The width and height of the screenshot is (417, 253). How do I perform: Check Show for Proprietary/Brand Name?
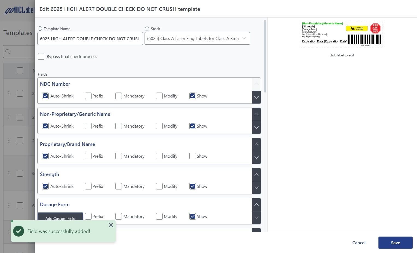(193, 156)
